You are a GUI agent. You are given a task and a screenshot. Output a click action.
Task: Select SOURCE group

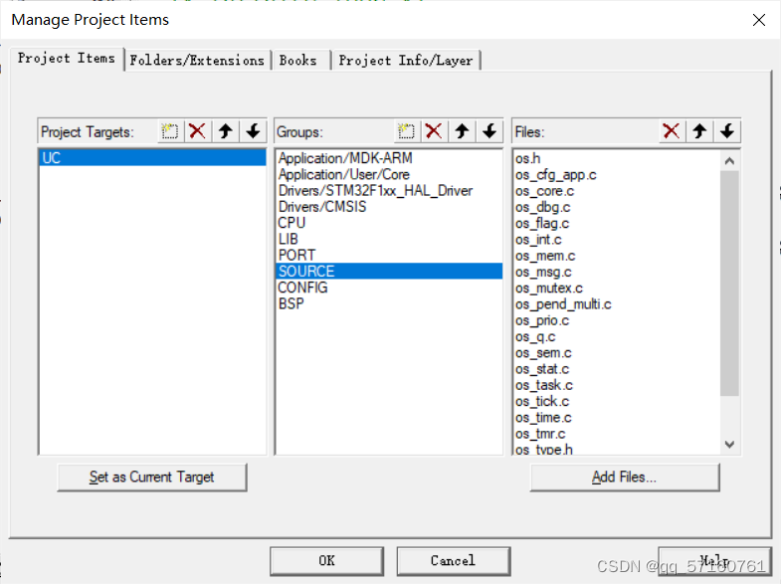click(389, 271)
